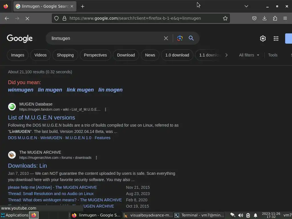Open Firefox application hamburger menu
Viewport: 292px width, 219px height.
(x=285, y=18)
